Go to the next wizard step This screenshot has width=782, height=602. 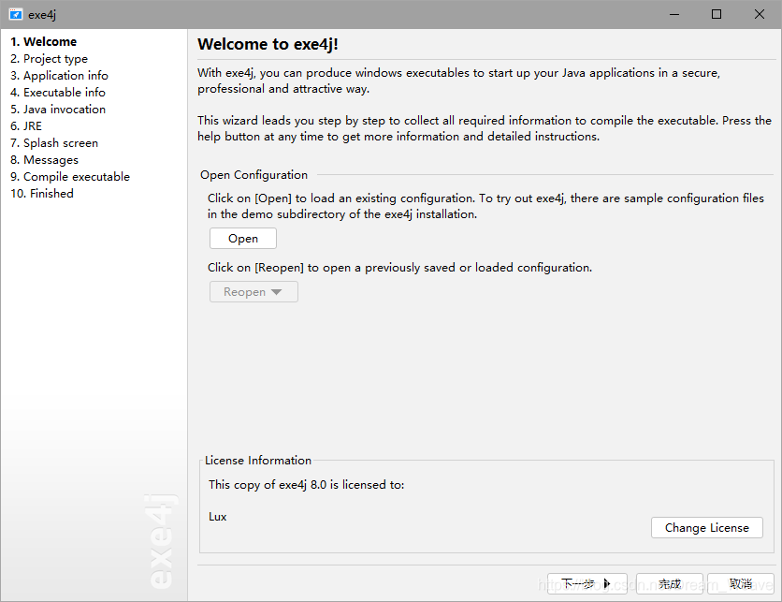[x=586, y=584]
